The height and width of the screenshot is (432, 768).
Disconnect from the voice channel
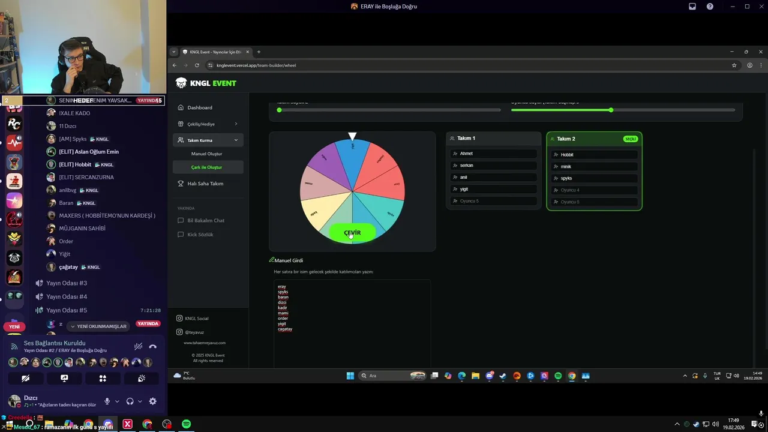click(152, 346)
